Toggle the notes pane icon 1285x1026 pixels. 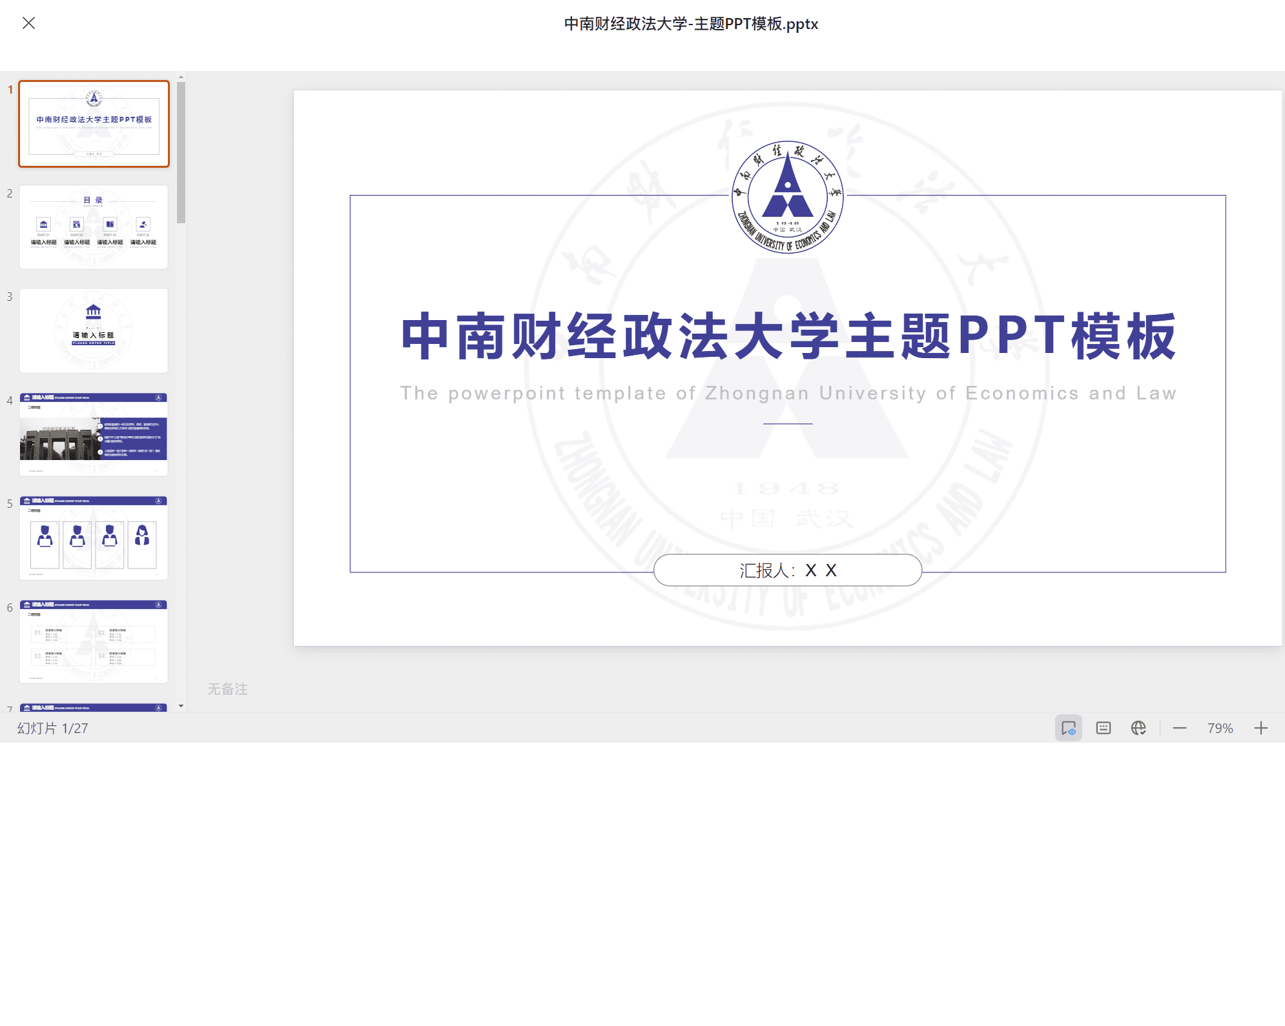pos(1069,728)
